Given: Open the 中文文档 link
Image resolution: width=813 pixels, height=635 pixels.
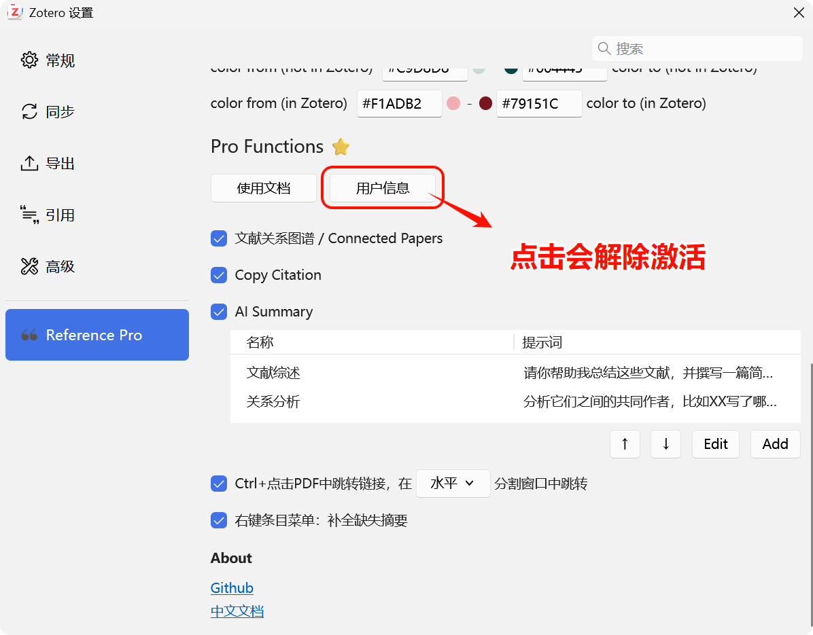Looking at the screenshot, I should (237, 611).
